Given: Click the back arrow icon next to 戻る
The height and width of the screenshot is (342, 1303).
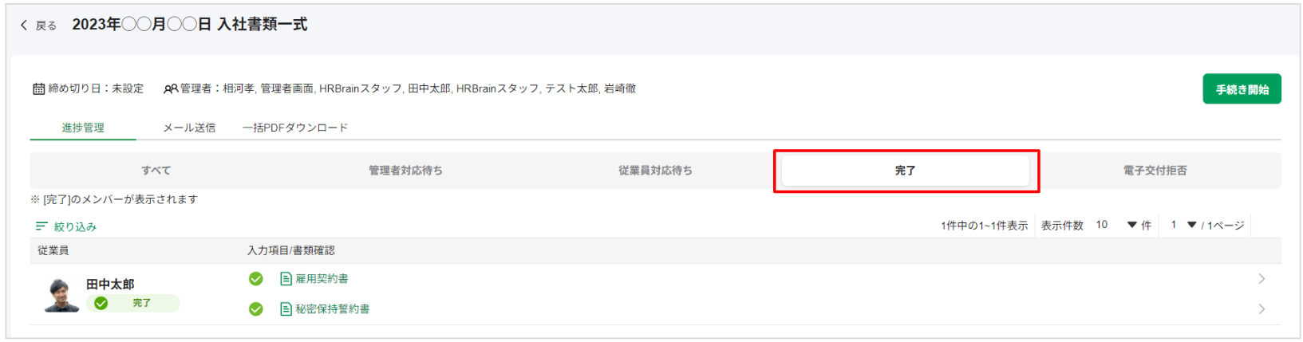Looking at the screenshot, I should (24, 26).
